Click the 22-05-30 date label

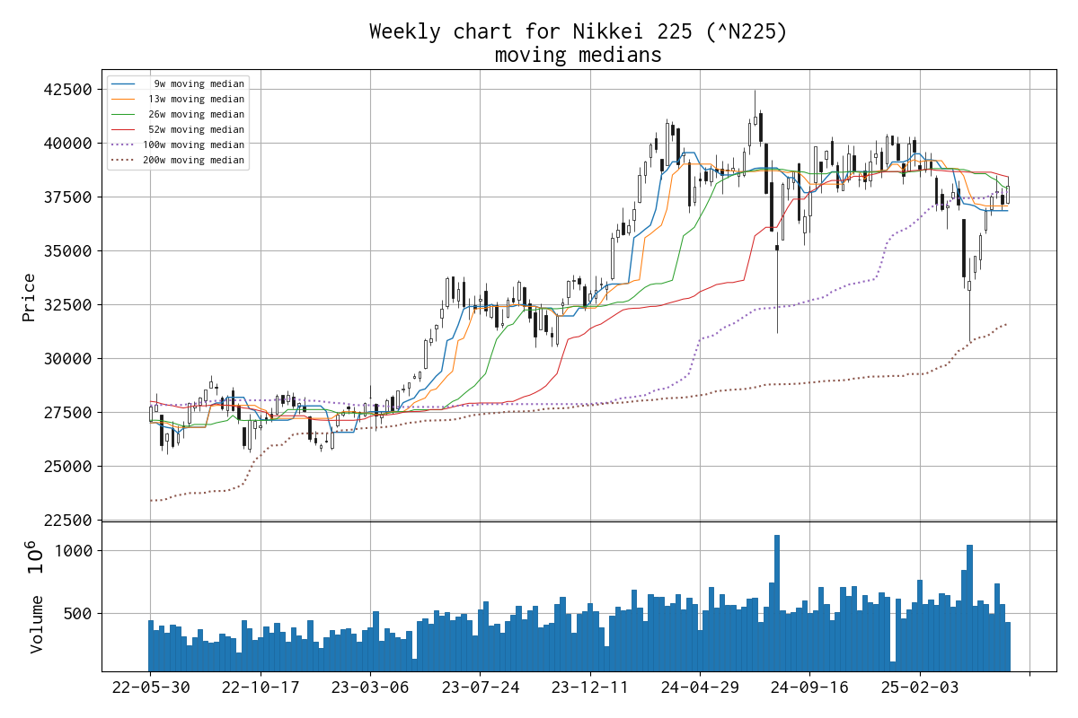coord(150,687)
